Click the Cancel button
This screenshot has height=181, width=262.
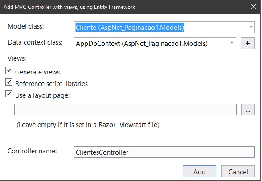pos(238,172)
